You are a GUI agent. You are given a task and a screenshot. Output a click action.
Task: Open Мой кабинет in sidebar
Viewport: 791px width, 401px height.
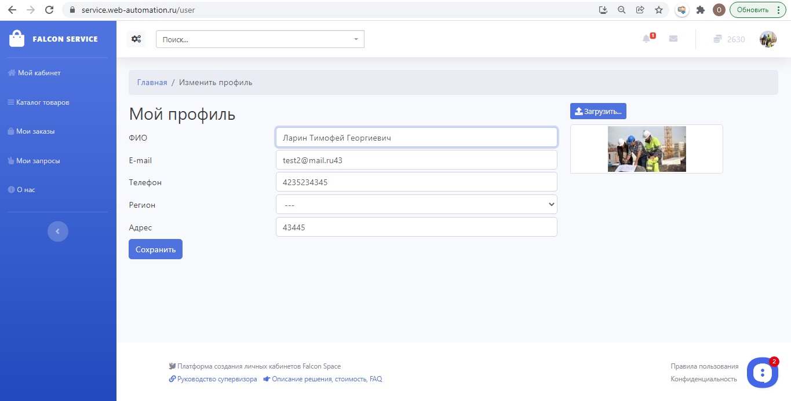[x=39, y=73]
